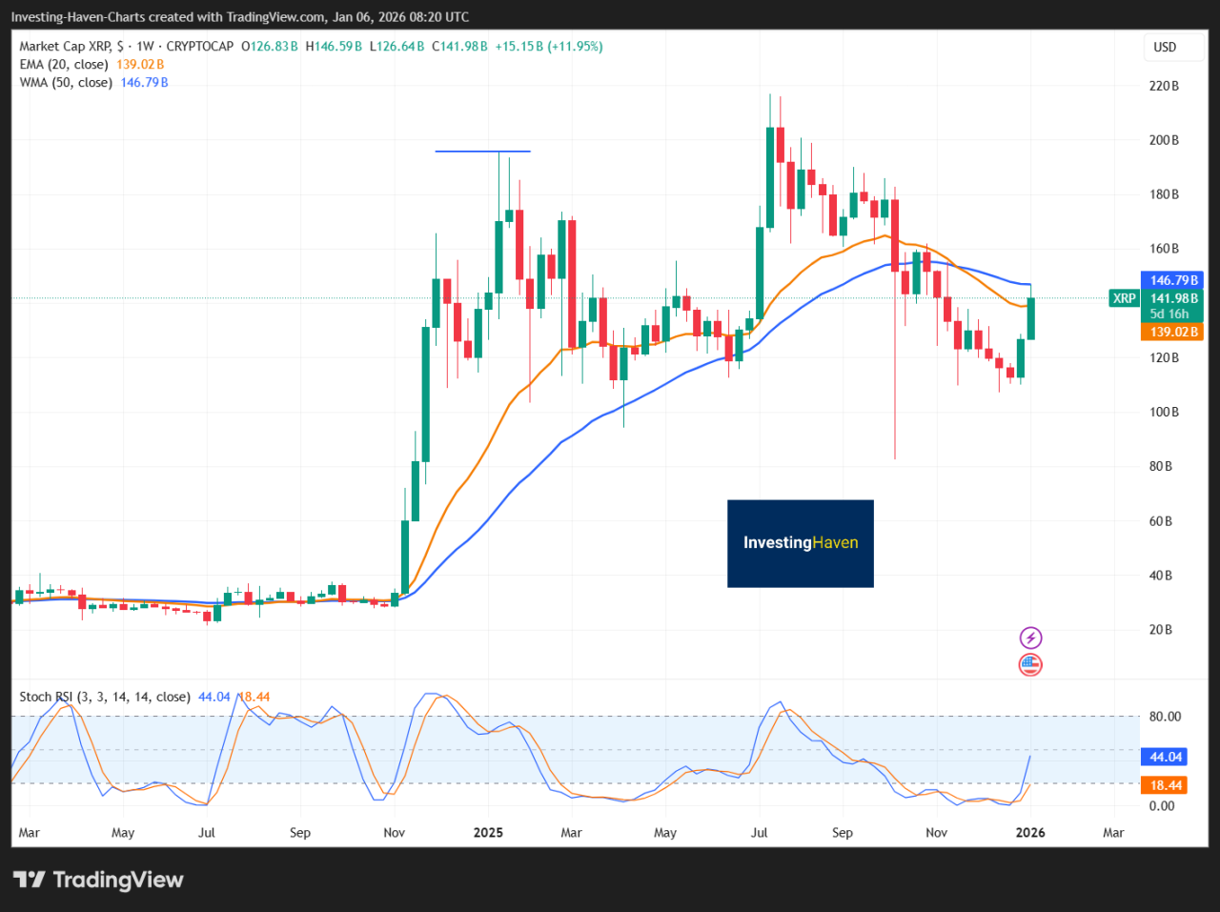Click the green 141.98B current price label
The width and height of the screenshot is (1220, 912).
click(x=1173, y=298)
